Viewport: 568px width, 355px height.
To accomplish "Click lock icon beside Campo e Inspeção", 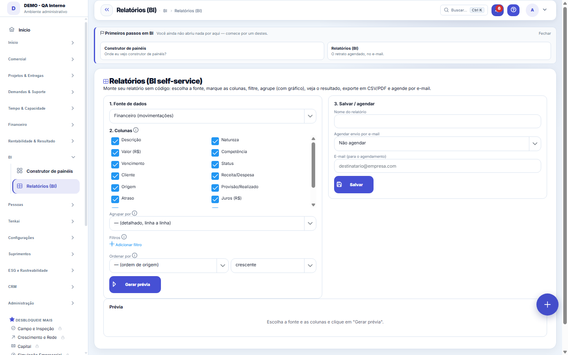I will [x=60, y=329].
